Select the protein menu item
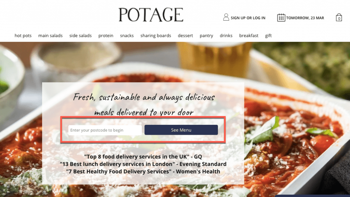 [106, 36]
